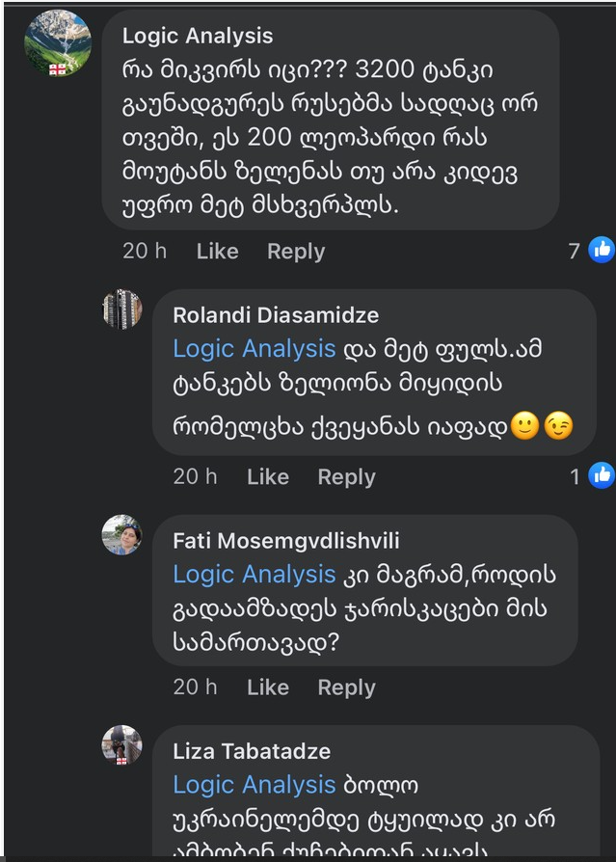Image resolution: width=616 pixels, height=862 pixels.
Task: Open the 20 h timestamp on the top comment
Action: tap(144, 251)
